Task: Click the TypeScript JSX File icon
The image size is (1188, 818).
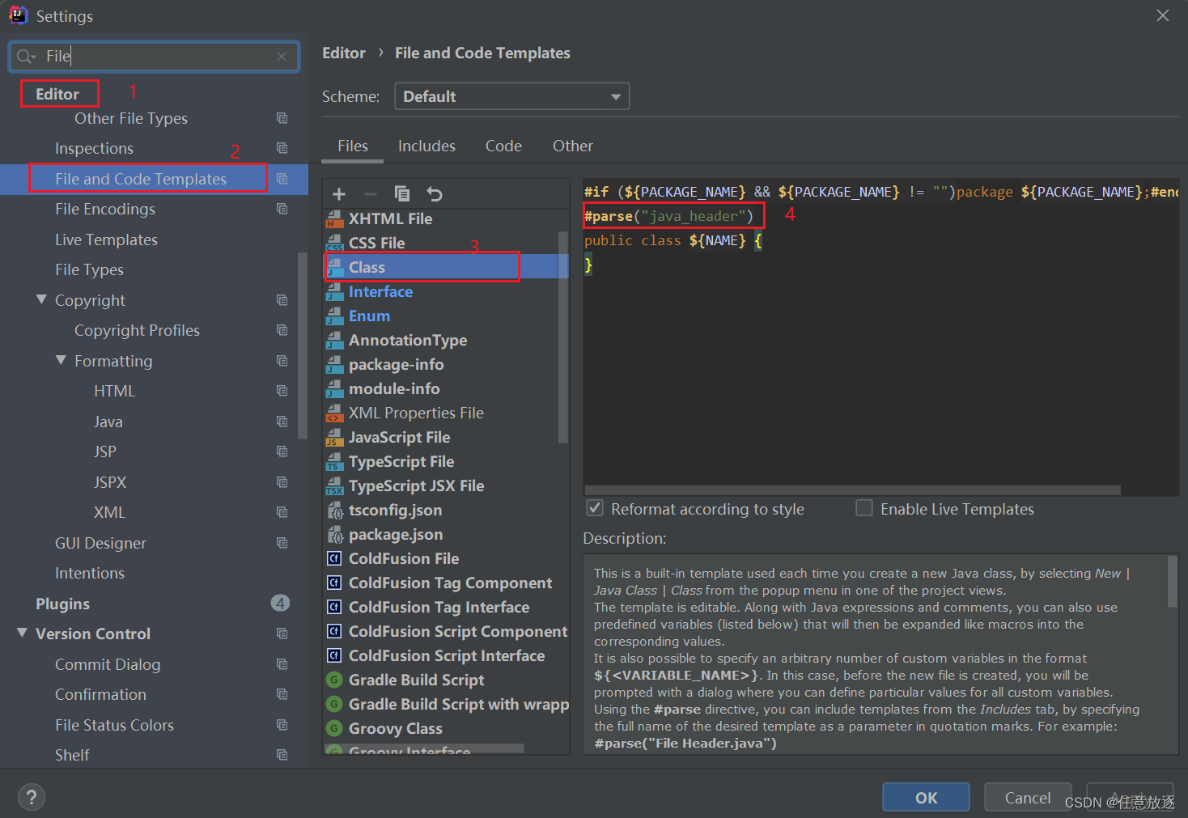Action: coord(334,485)
